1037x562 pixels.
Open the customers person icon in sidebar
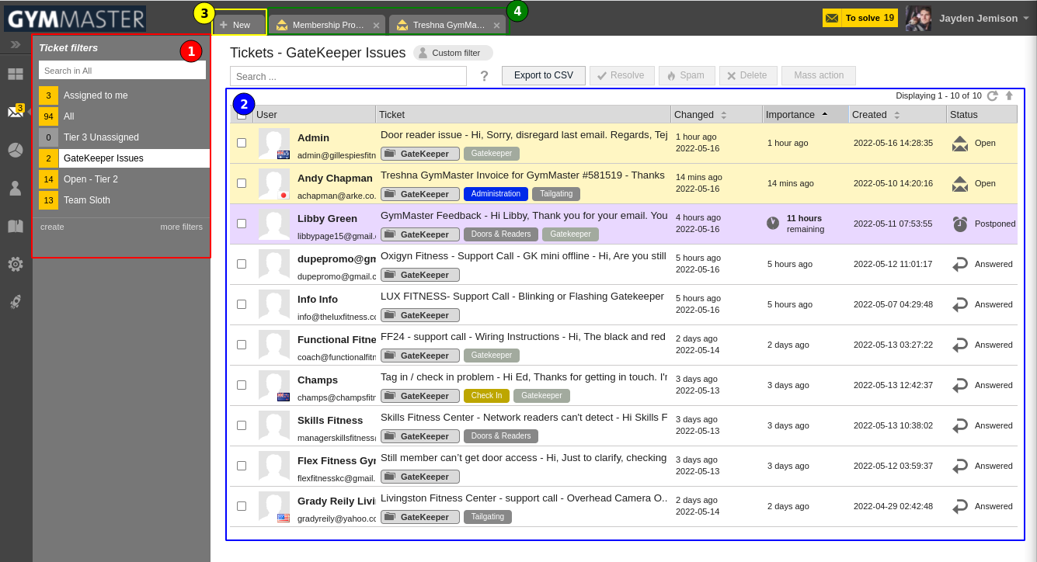[16, 188]
